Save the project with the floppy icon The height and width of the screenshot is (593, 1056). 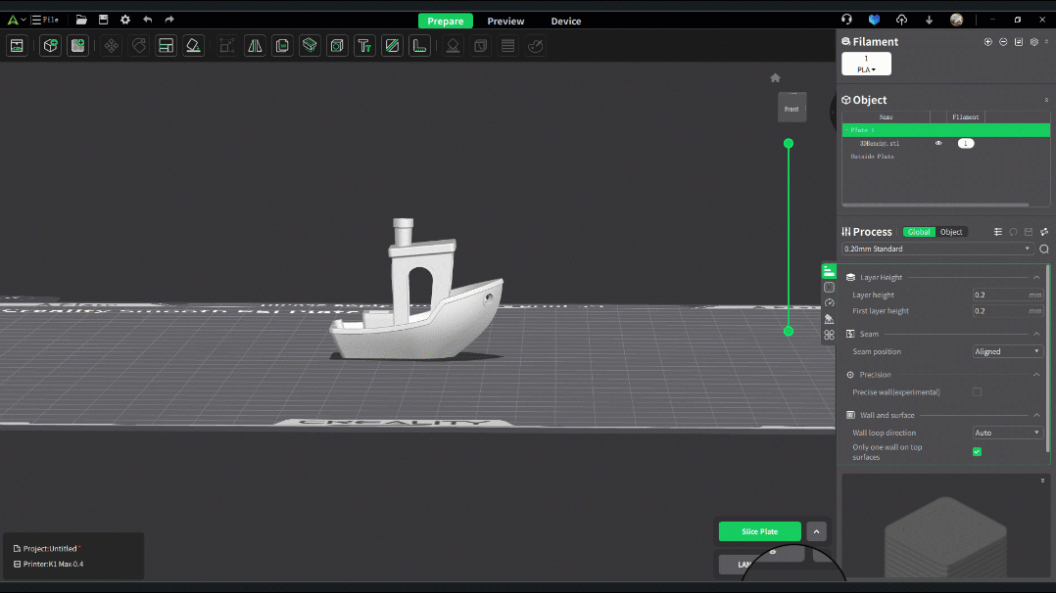click(x=103, y=21)
